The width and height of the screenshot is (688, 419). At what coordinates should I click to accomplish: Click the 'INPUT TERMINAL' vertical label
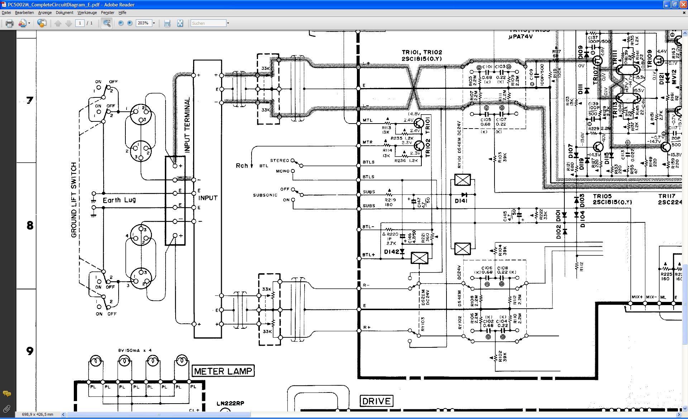pos(187,125)
